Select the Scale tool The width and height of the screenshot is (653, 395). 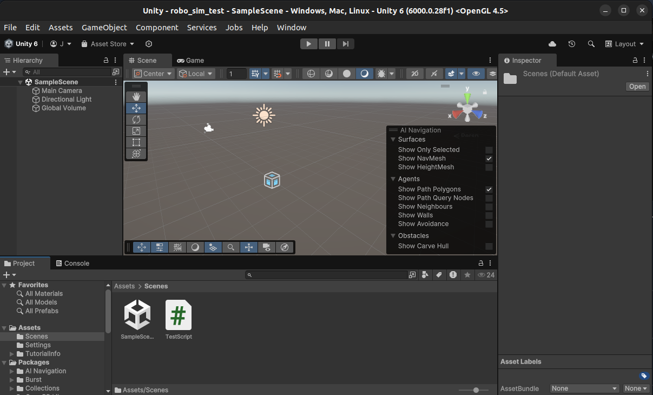click(136, 131)
